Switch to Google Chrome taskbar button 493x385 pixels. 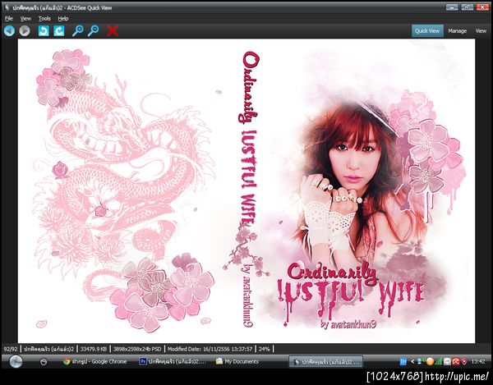pos(94,361)
